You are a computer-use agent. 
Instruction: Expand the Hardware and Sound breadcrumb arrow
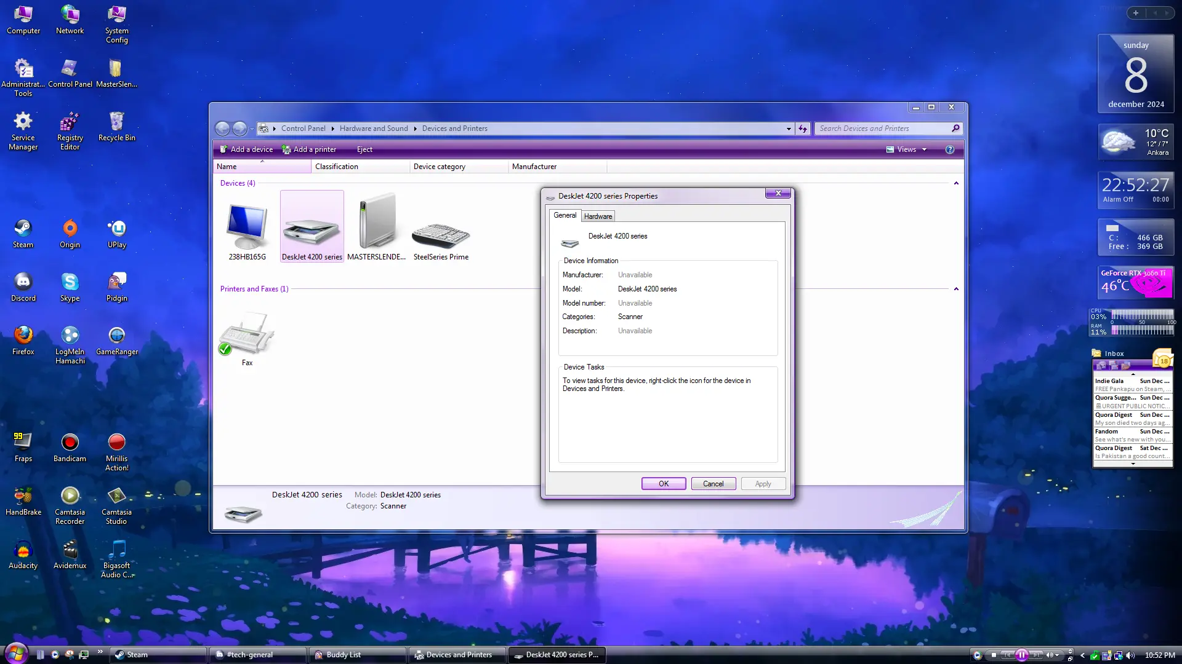point(415,128)
